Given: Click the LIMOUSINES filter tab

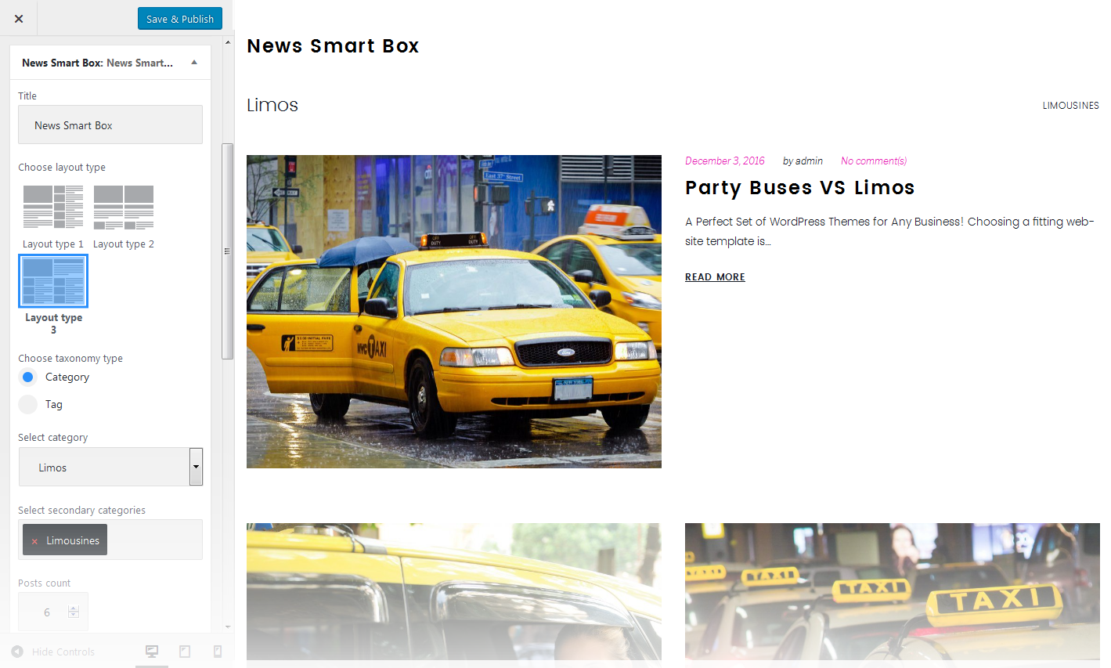Looking at the screenshot, I should click(x=1070, y=105).
